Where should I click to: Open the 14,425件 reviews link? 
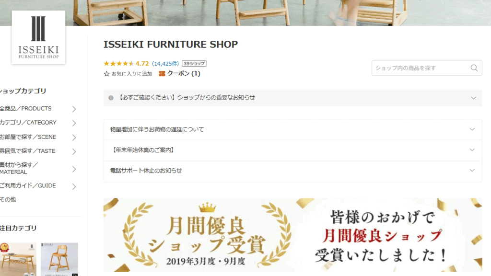point(165,64)
